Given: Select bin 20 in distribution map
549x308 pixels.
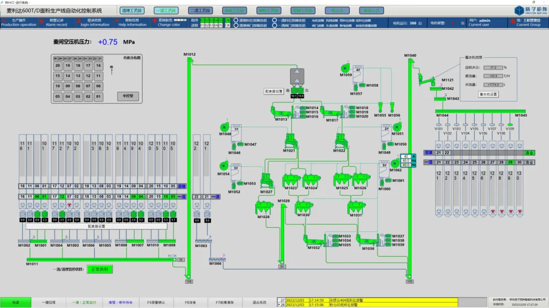Looking at the screenshot, I should (58, 65).
